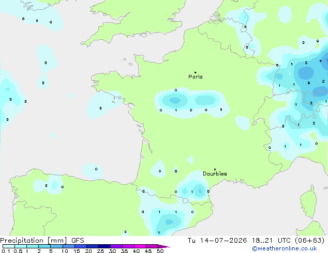
Task: Click the '20' legend tick label
Action: pos(88,251)
